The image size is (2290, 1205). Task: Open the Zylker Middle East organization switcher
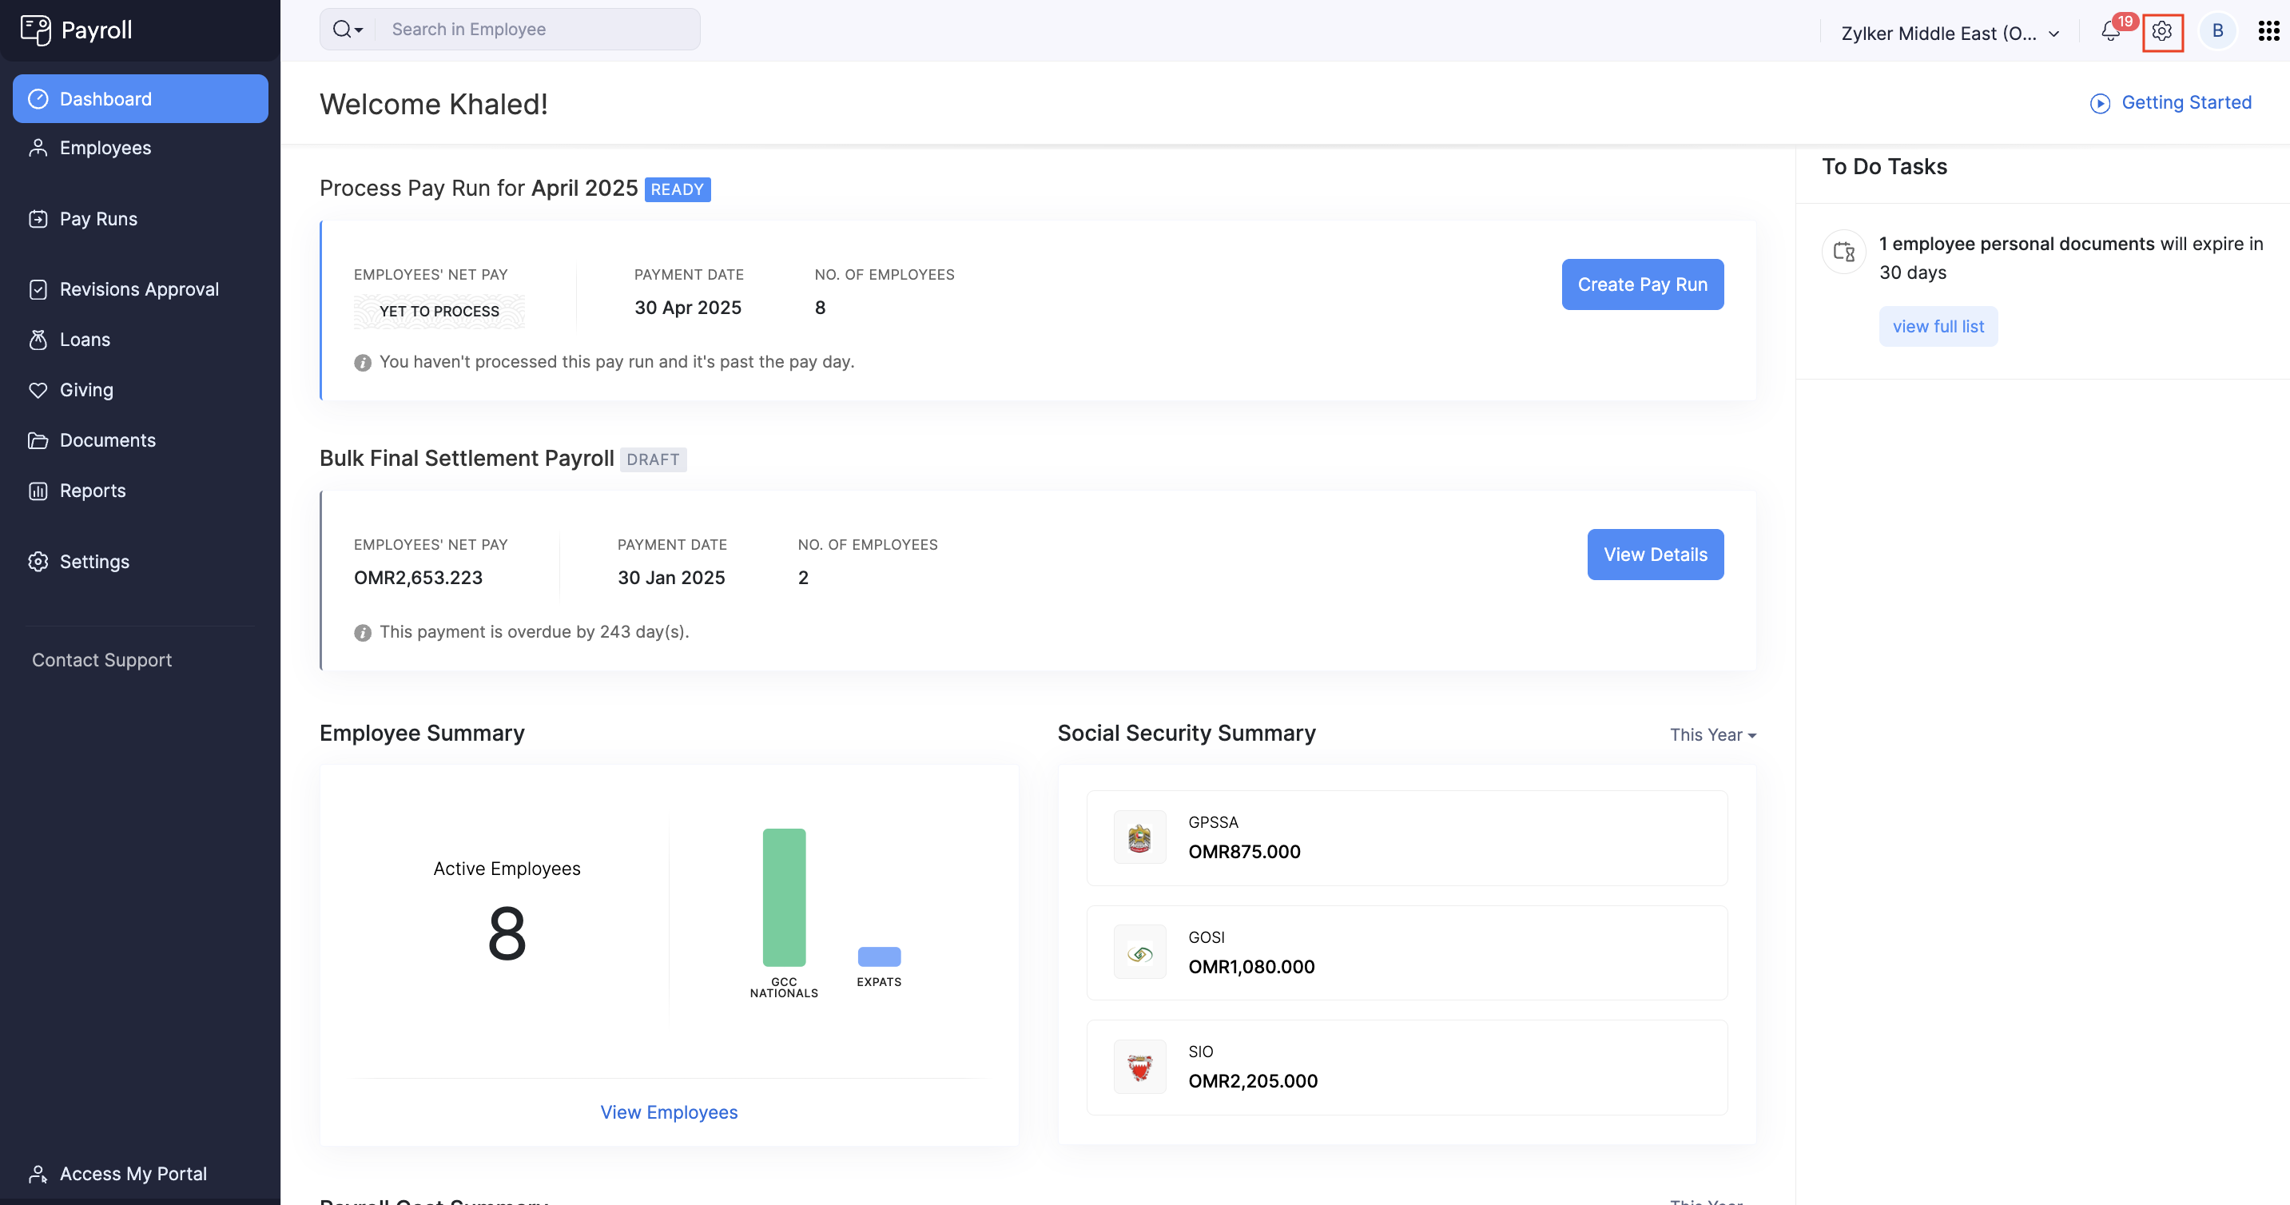(x=1950, y=33)
